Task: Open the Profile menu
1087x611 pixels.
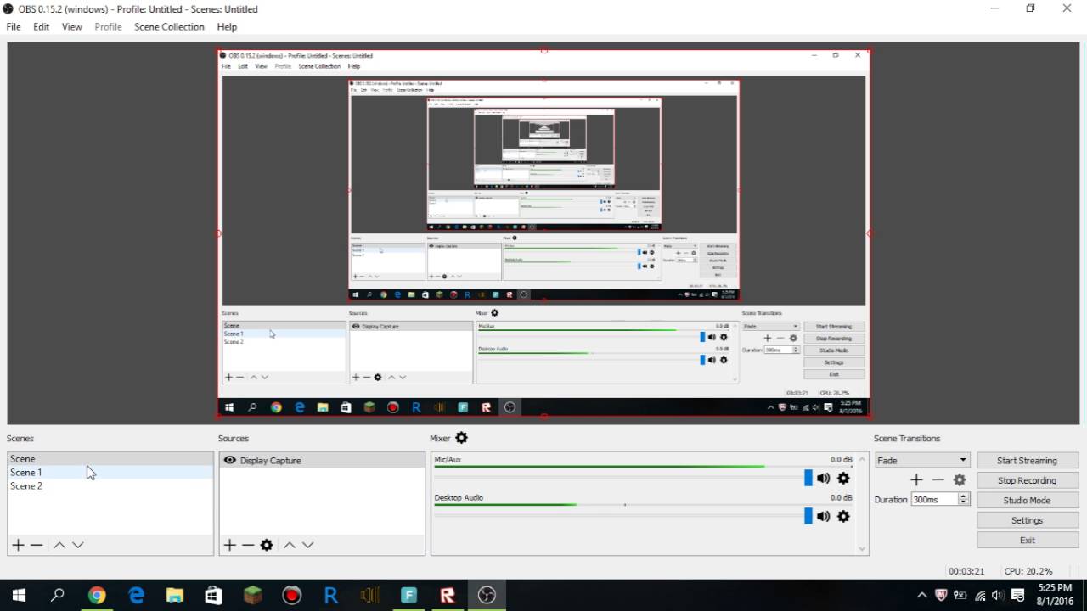Action: (x=108, y=26)
